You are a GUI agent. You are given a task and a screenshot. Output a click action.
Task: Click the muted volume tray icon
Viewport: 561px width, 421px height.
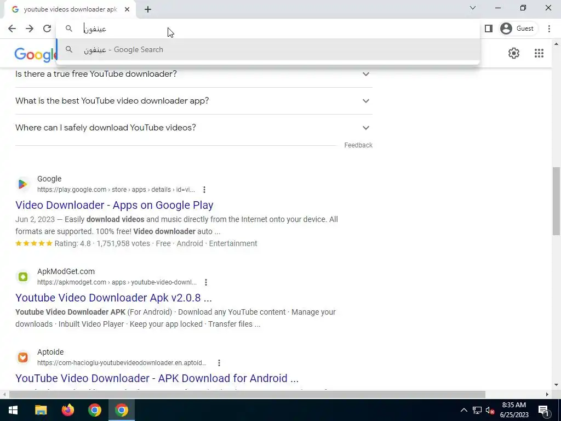click(490, 410)
